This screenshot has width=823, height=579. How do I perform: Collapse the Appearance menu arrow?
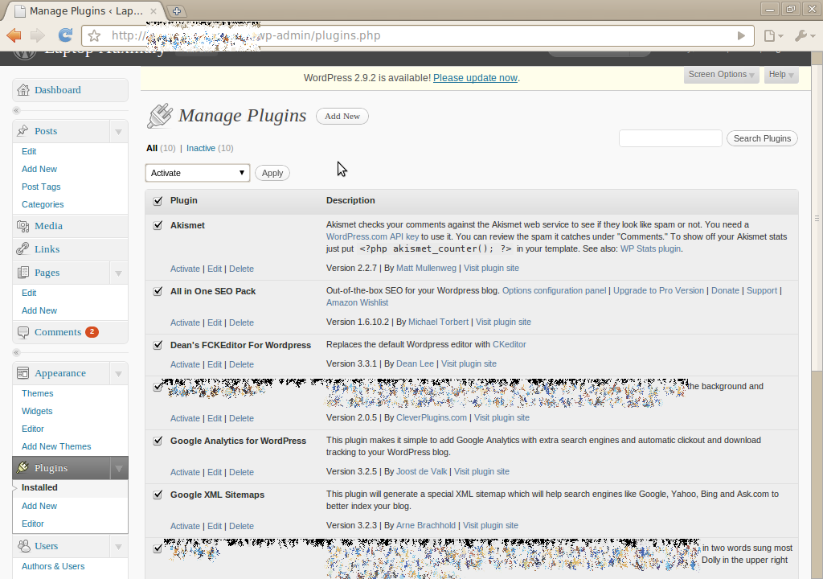click(119, 374)
